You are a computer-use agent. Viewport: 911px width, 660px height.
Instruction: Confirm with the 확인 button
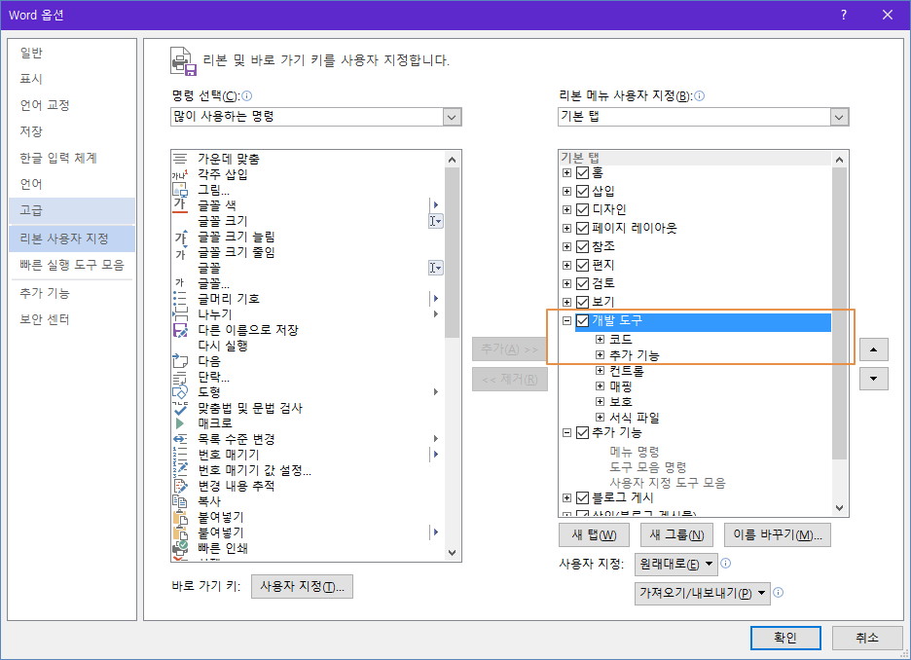pos(785,638)
